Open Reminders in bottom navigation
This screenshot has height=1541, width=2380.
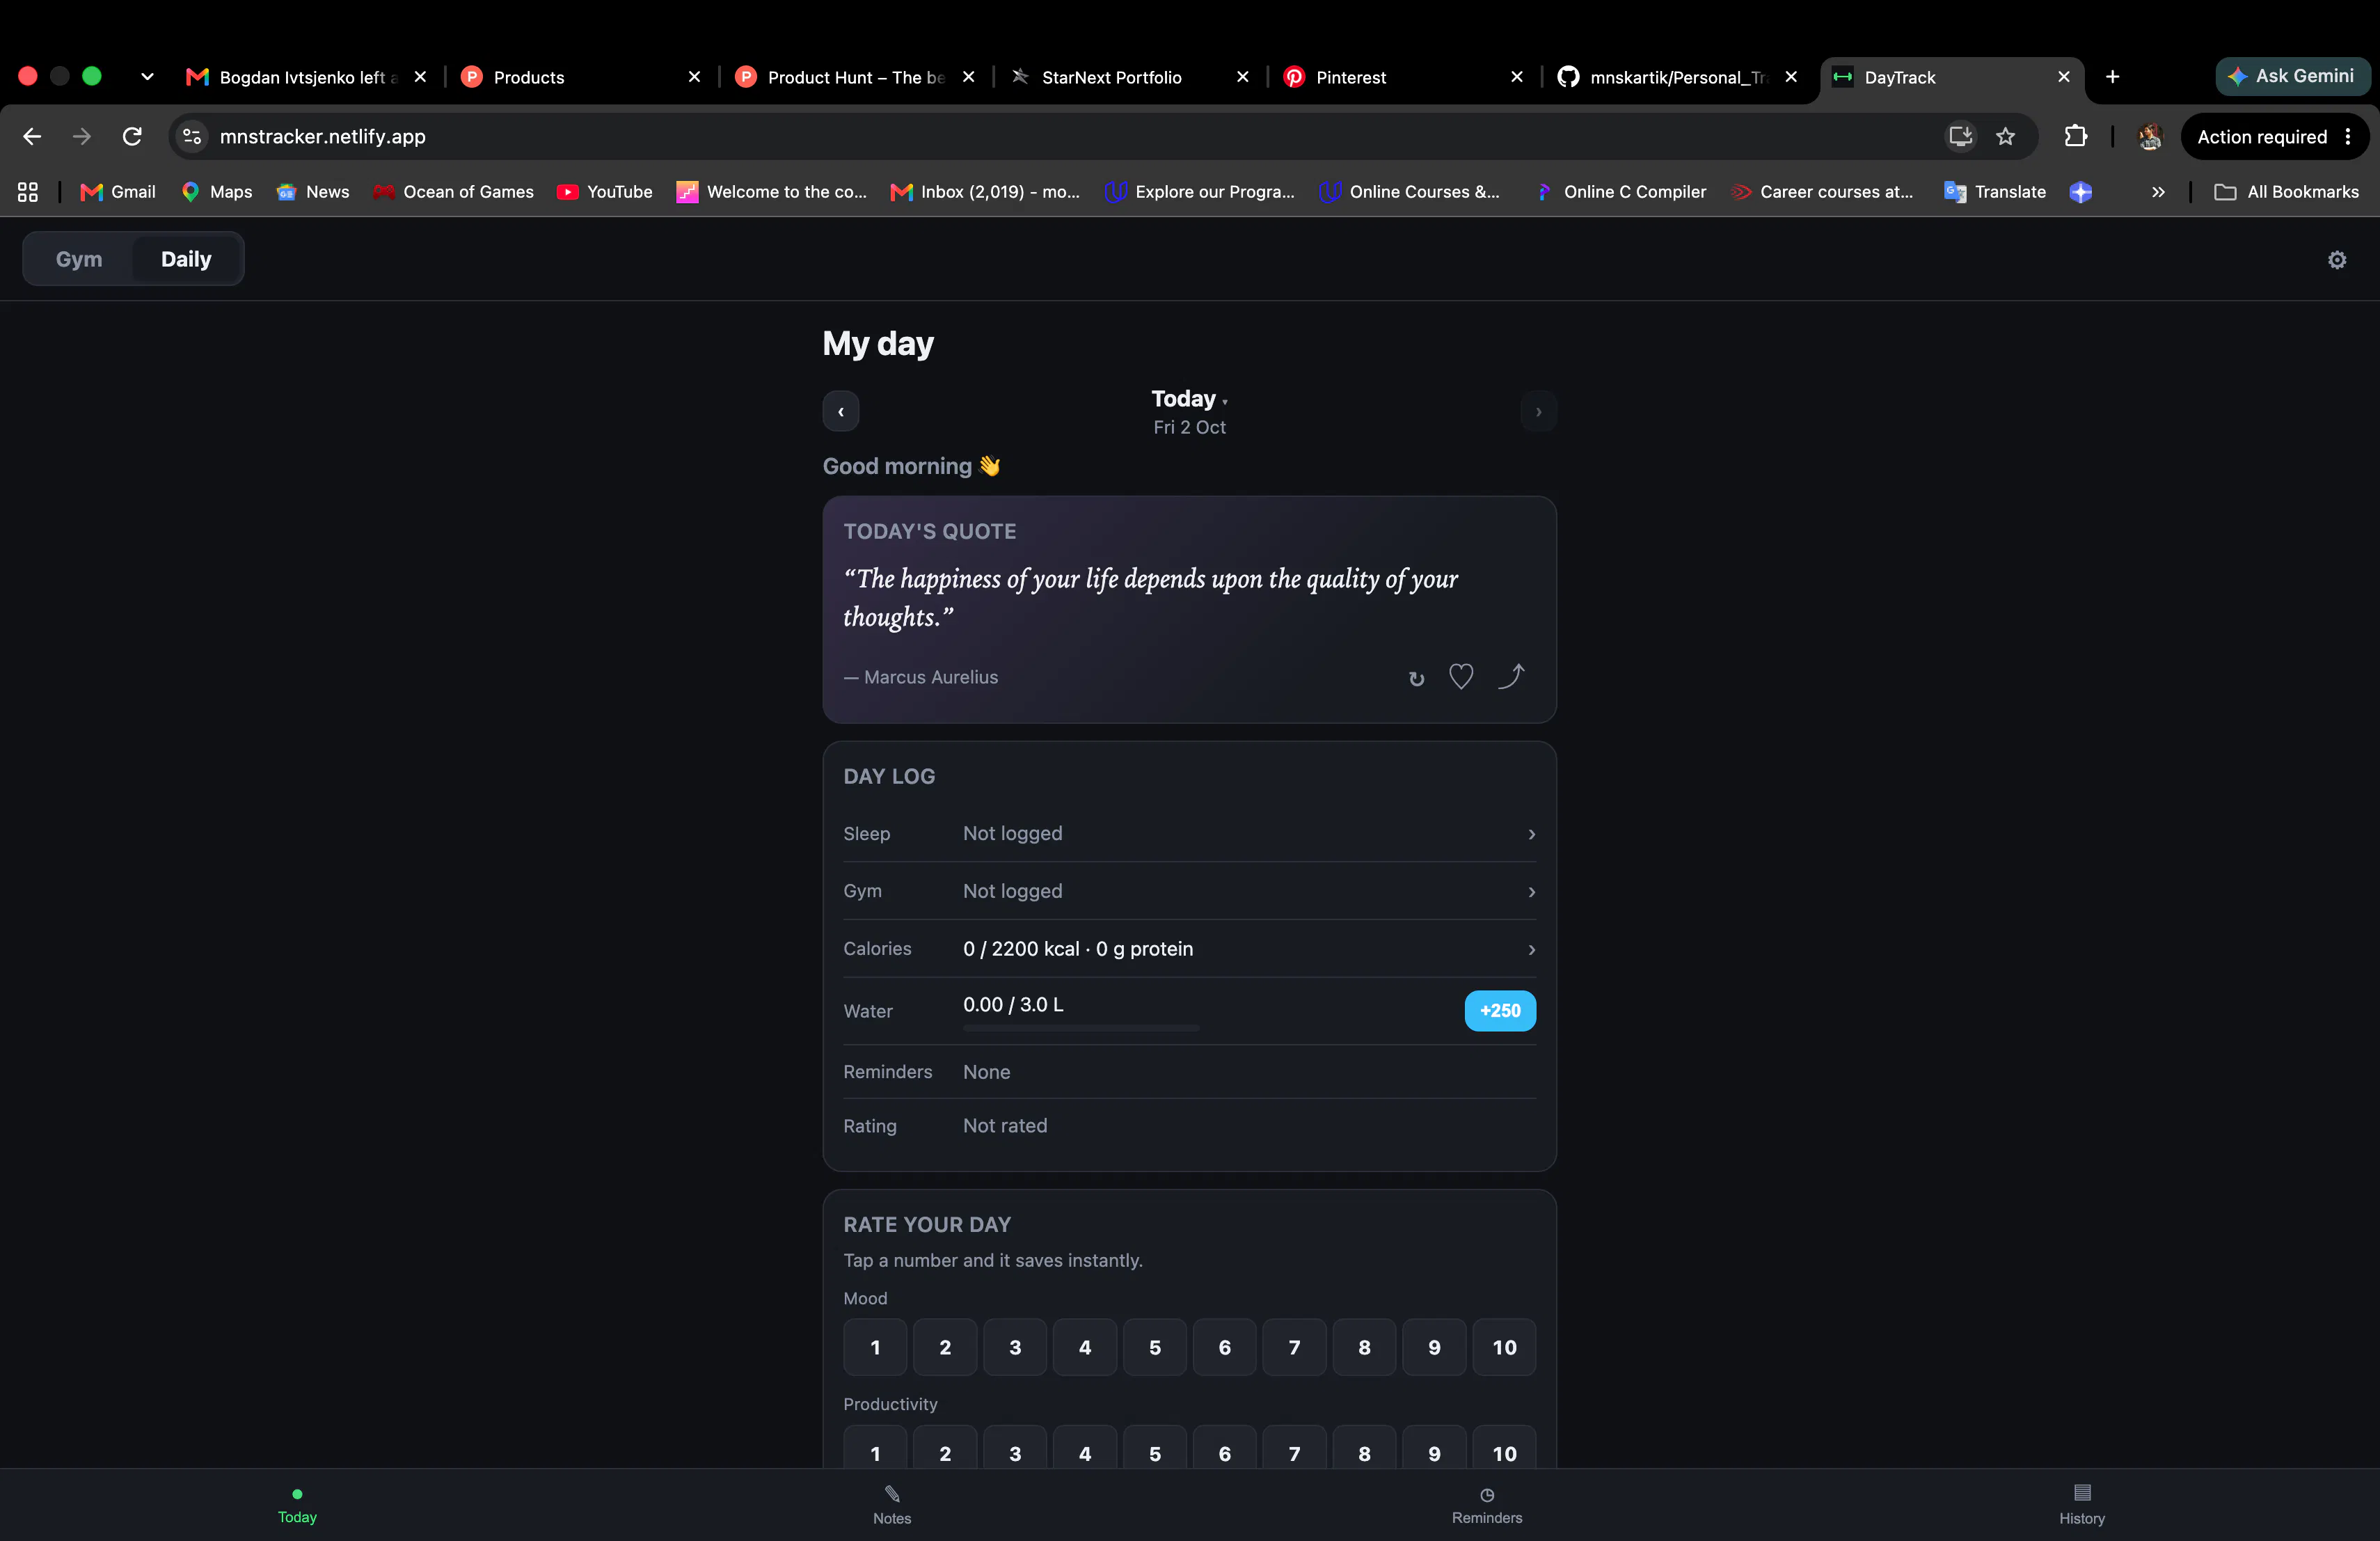click(x=1487, y=1505)
